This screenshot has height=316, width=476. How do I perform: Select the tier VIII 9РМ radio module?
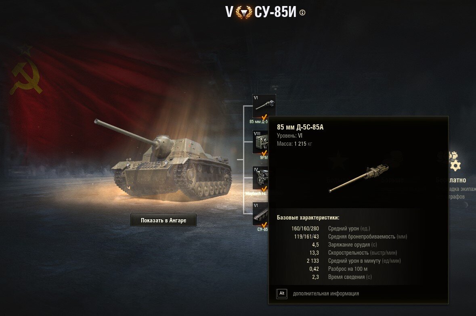[x=260, y=142]
